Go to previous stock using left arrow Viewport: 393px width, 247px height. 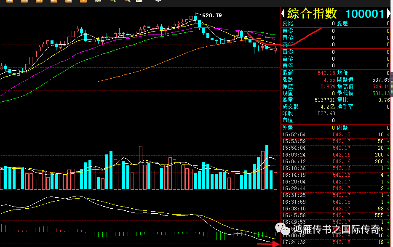point(283,13)
